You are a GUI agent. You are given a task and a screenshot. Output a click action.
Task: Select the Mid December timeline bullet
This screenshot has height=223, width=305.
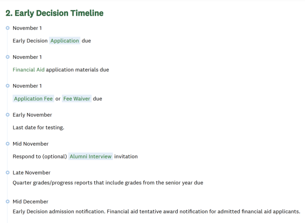click(x=8, y=202)
